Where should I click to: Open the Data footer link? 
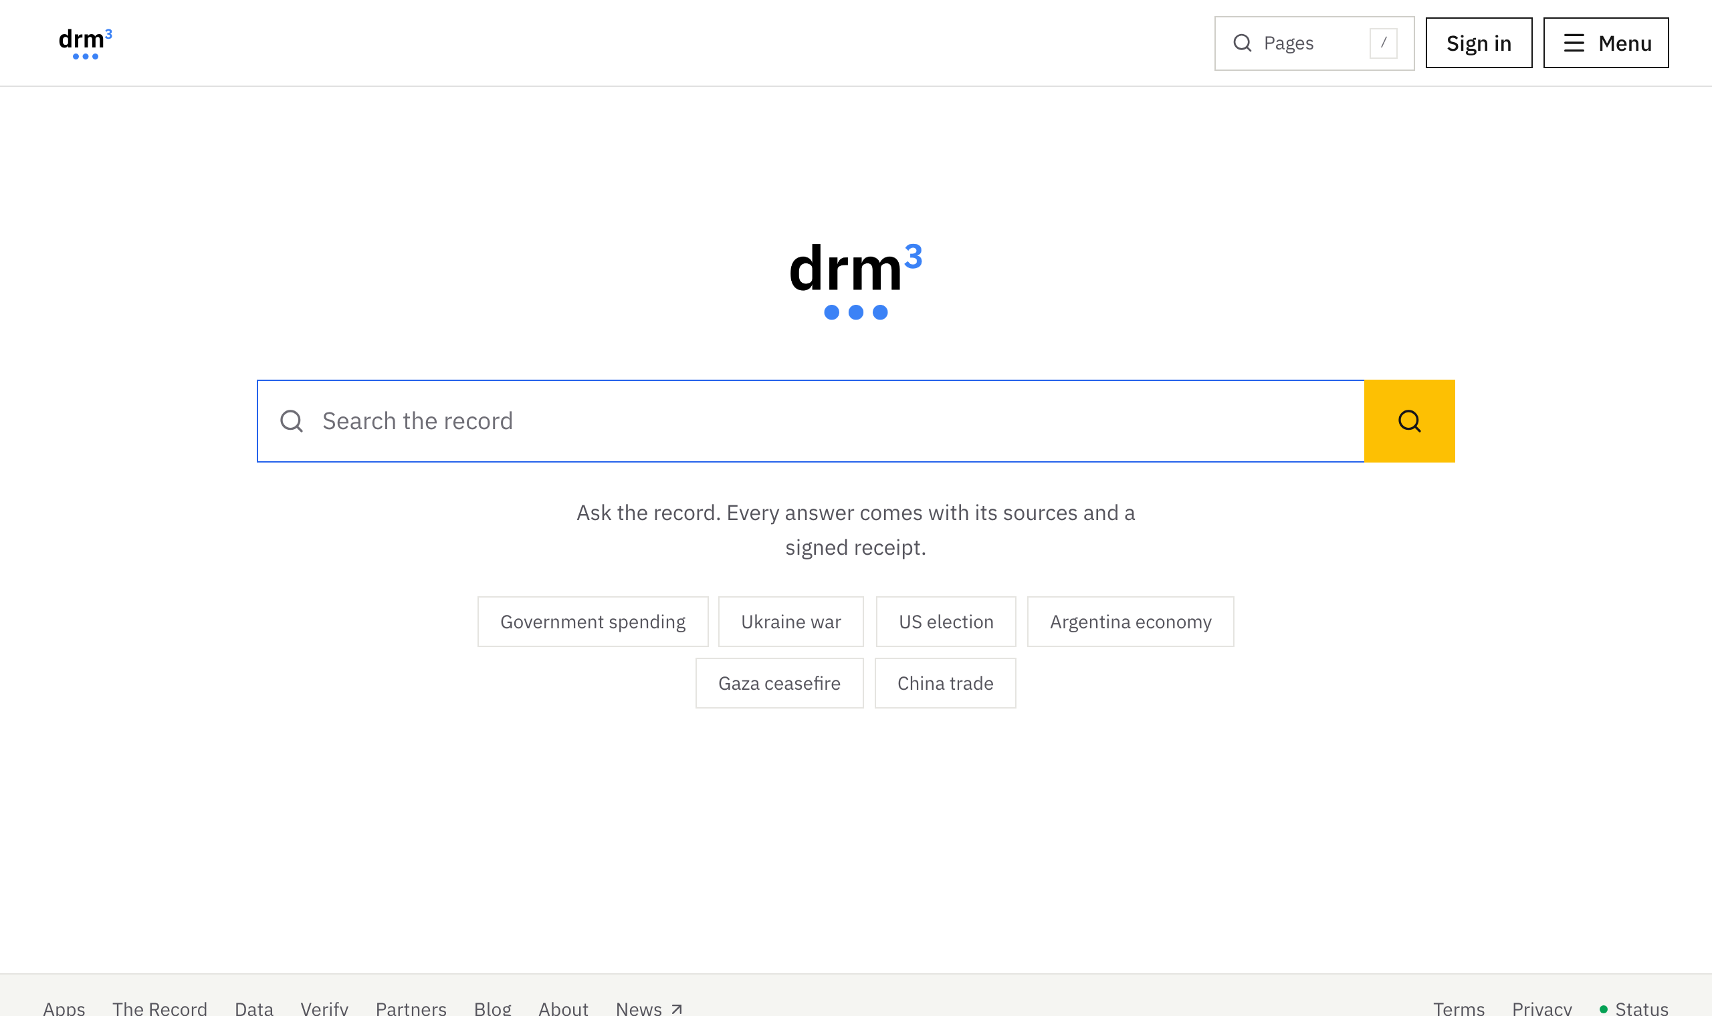pyautogui.click(x=254, y=1008)
